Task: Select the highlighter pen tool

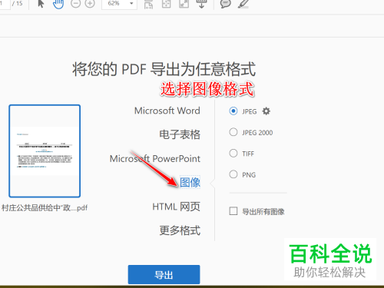Action: point(243,4)
